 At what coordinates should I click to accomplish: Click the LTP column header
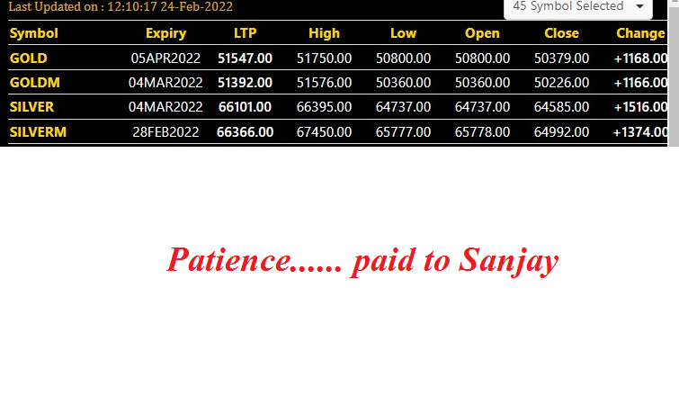point(246,33)
